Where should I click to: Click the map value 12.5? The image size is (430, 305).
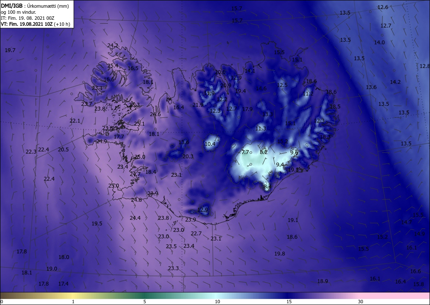point(282,85)
